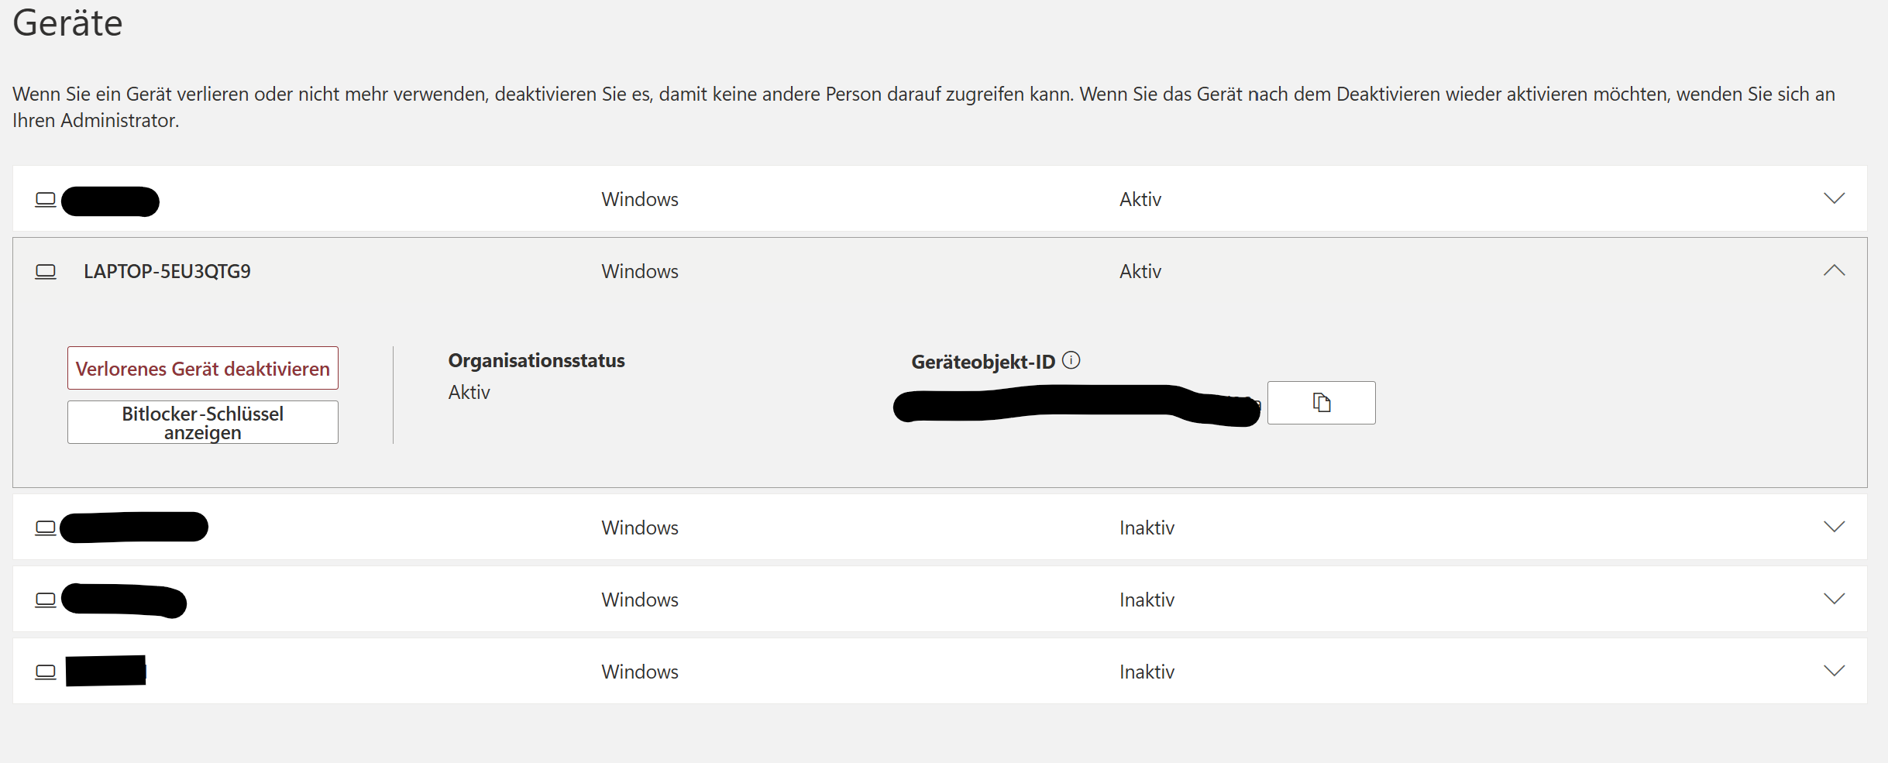The height and width of the screenshot is (763, 1888).
Task: Click the laptop icon of the middle Inaktiv device
Action: point(46,600)
